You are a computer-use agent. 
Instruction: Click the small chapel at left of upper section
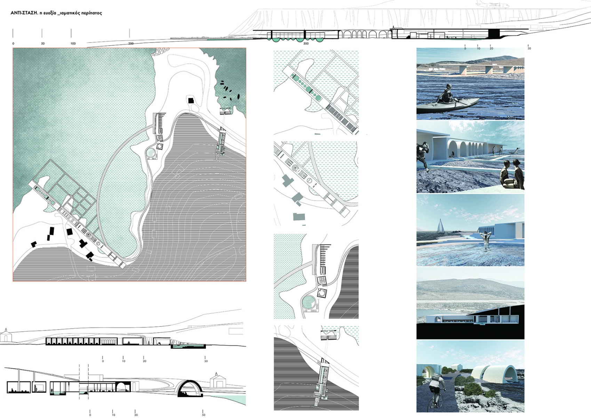tap(5, 336)
